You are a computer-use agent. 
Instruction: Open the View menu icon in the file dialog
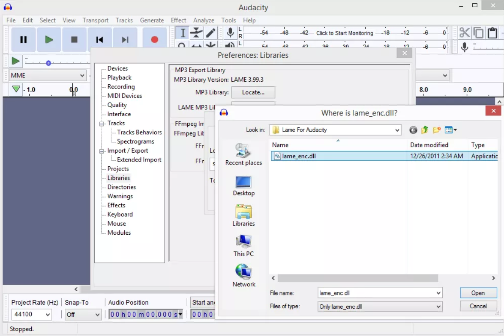(450, 130)
